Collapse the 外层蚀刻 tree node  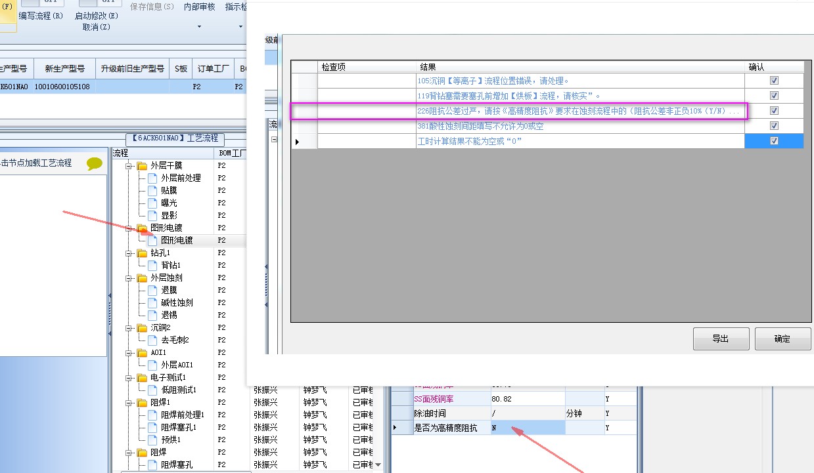pyautogui.click(x=129, y=278)
